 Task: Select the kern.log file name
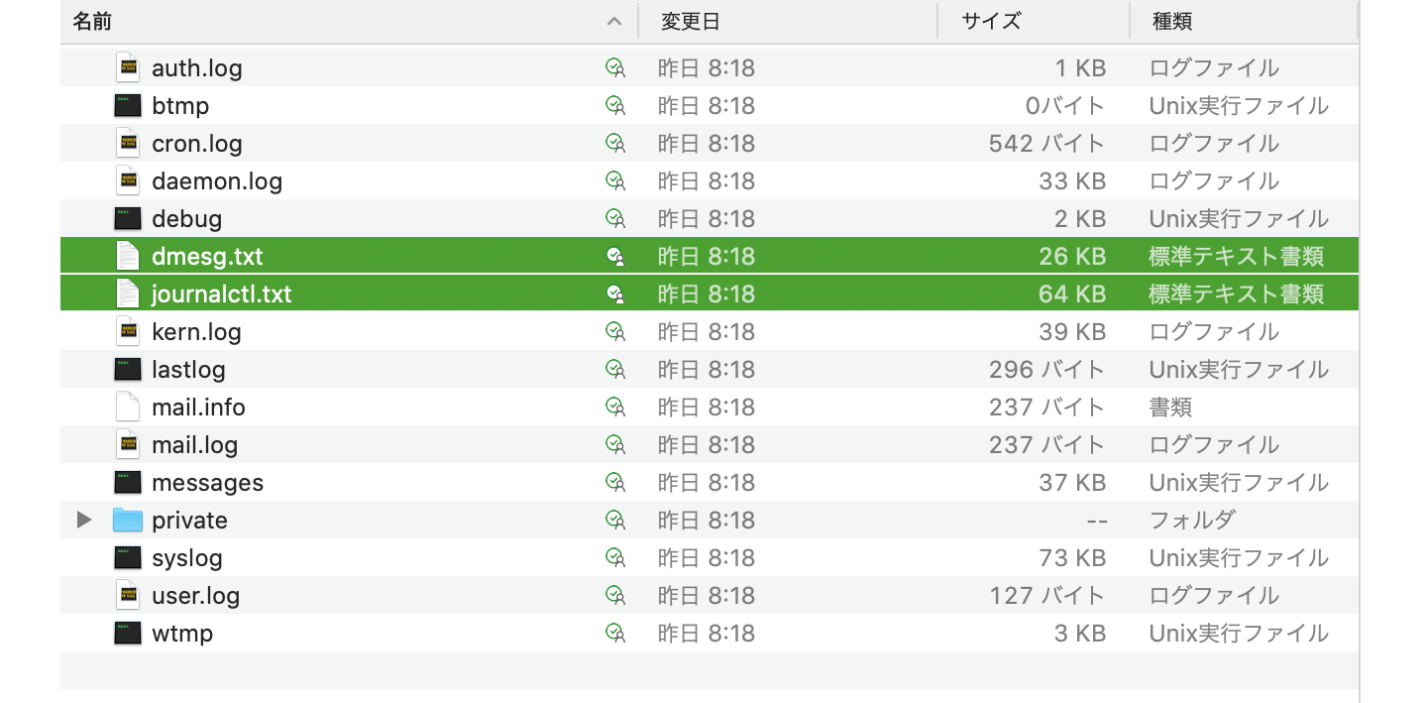(196, 332)
